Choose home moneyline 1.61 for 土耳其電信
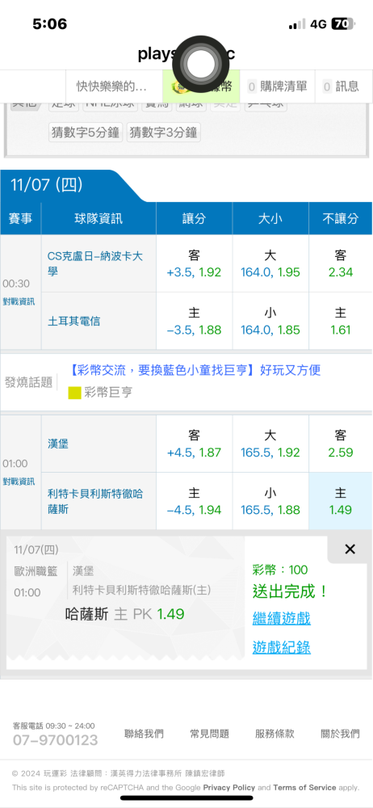The image size is (373, 808). pos(341,321)
